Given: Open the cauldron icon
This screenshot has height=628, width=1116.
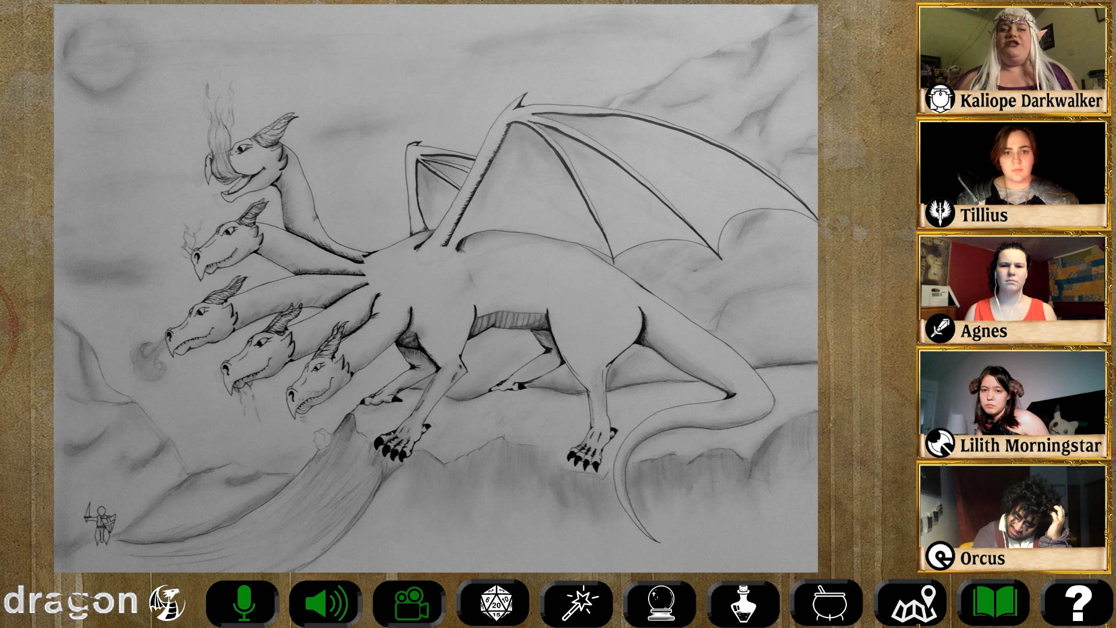Looking at the screenshot, I should pos(828,603).
